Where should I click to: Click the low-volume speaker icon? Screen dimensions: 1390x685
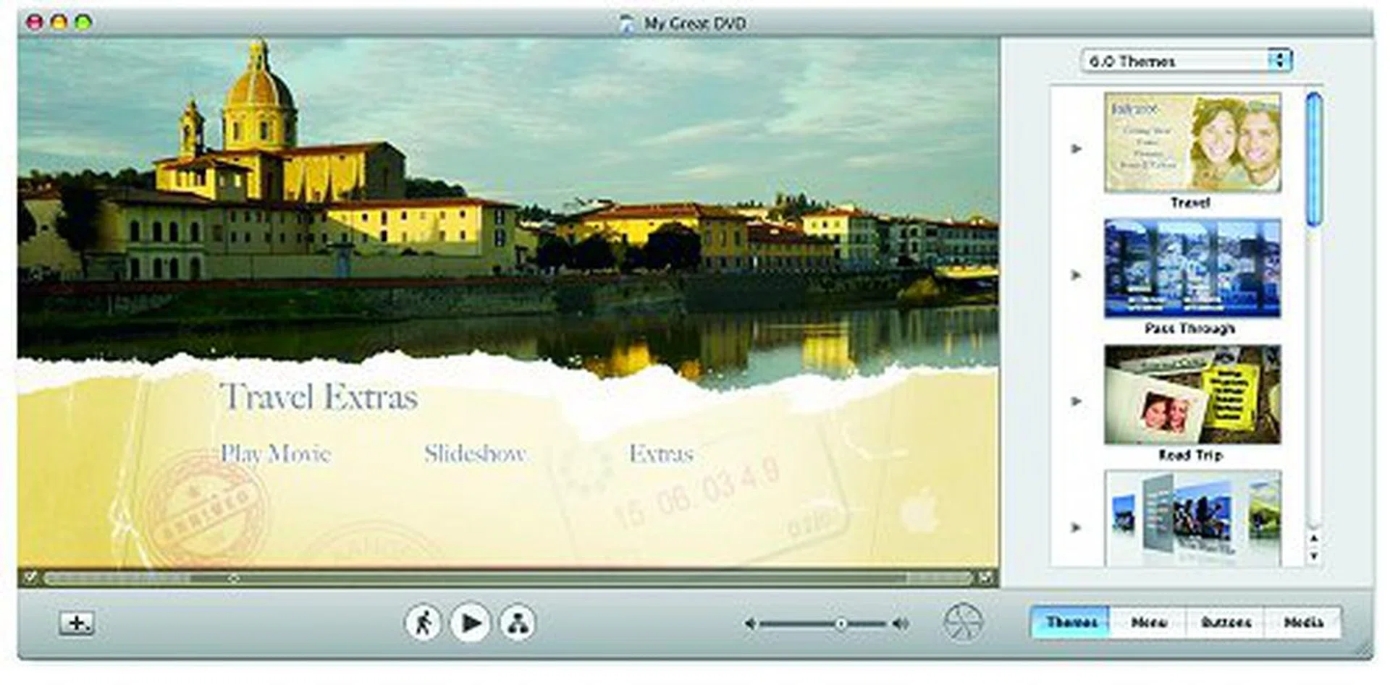pyautogui.click(x=751, y=624)
